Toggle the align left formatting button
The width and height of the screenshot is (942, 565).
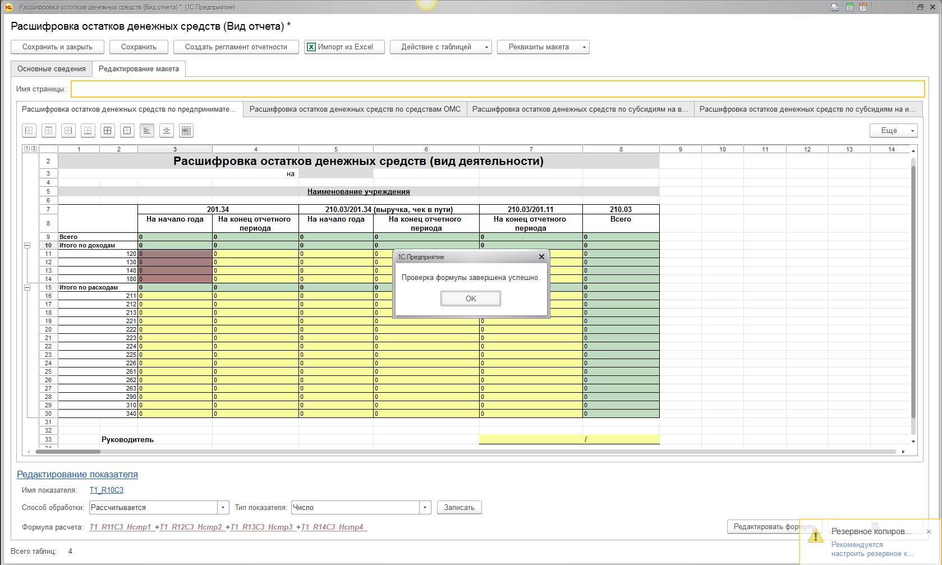tap(147, 131)
